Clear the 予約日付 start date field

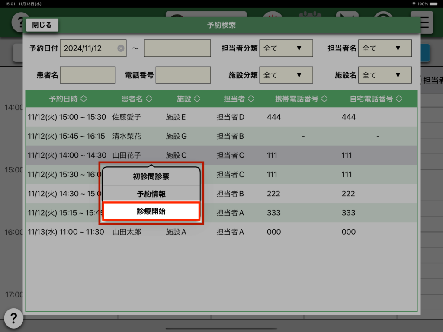(x=121, y=48)
